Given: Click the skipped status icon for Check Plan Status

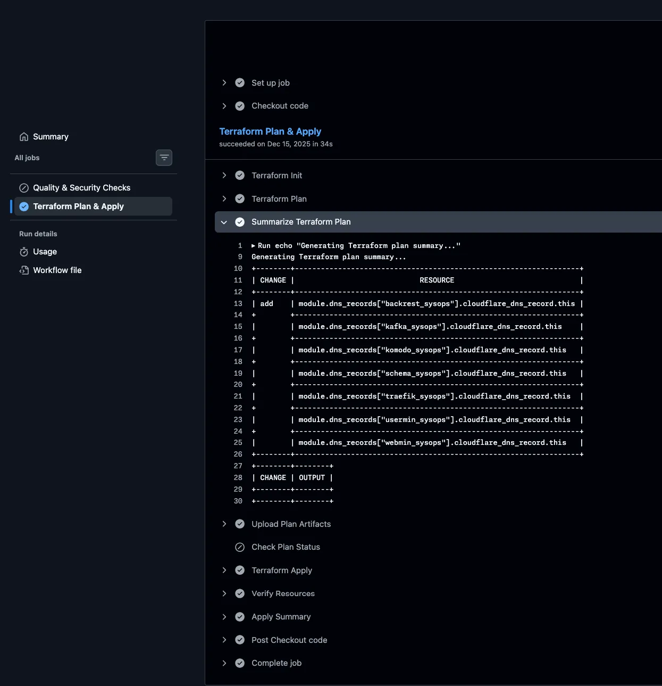Looking at the screenshot, I should click(x=240, y=547).
